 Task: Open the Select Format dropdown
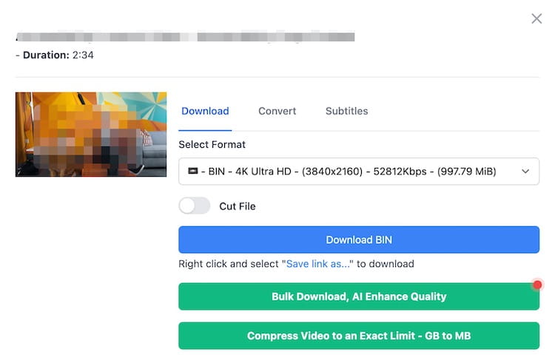(359, 172)
